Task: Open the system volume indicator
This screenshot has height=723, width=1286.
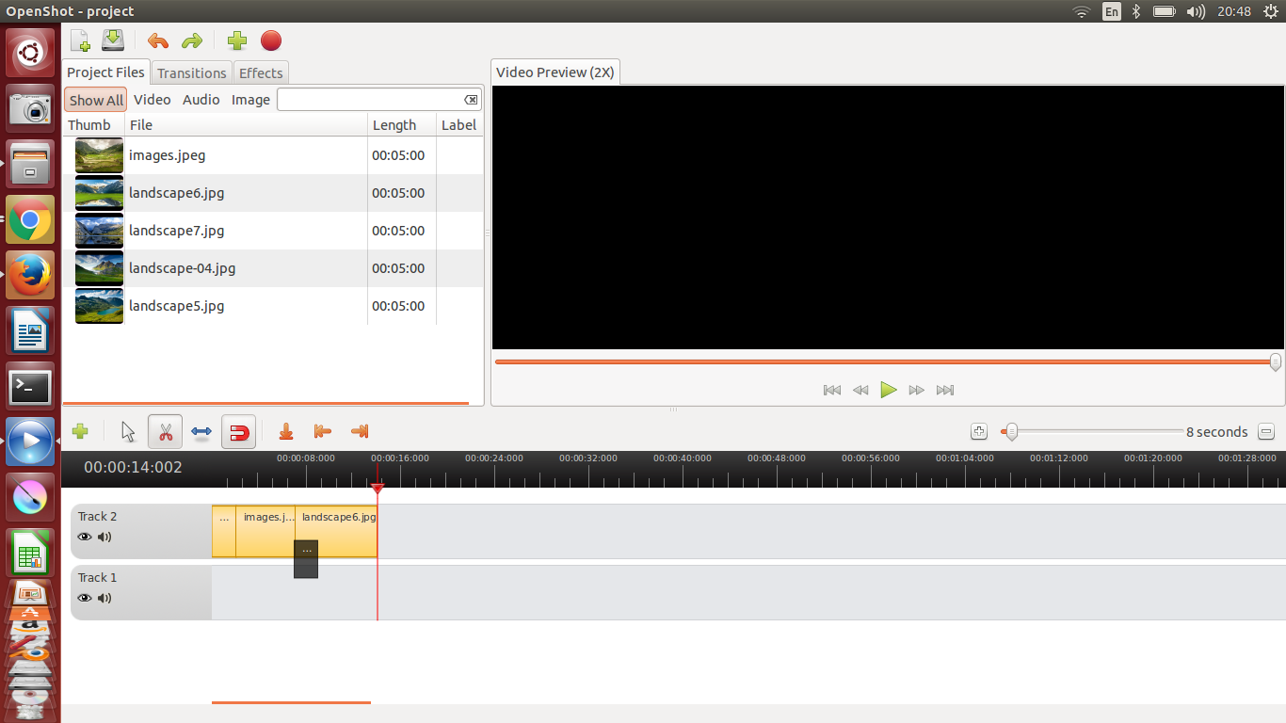Action: [1196, 11]
